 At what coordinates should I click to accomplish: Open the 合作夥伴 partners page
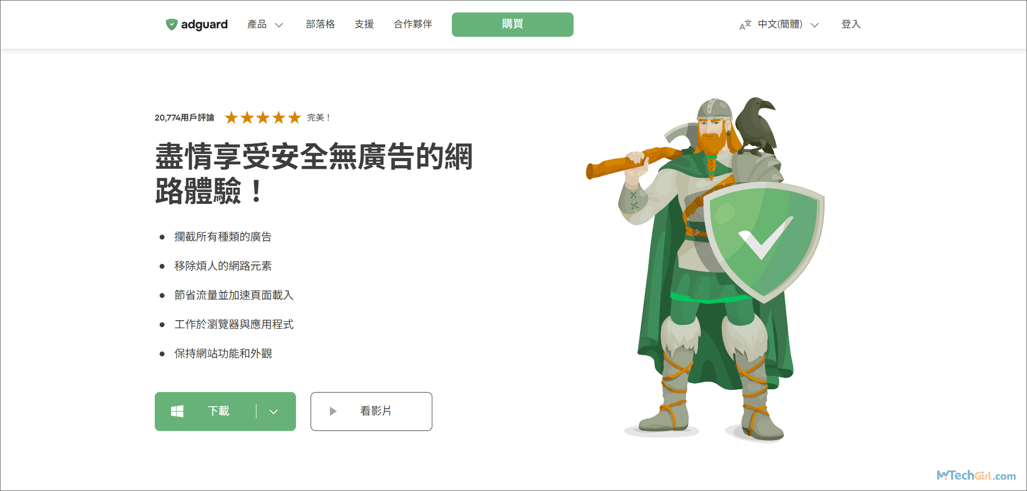[413, 24]
